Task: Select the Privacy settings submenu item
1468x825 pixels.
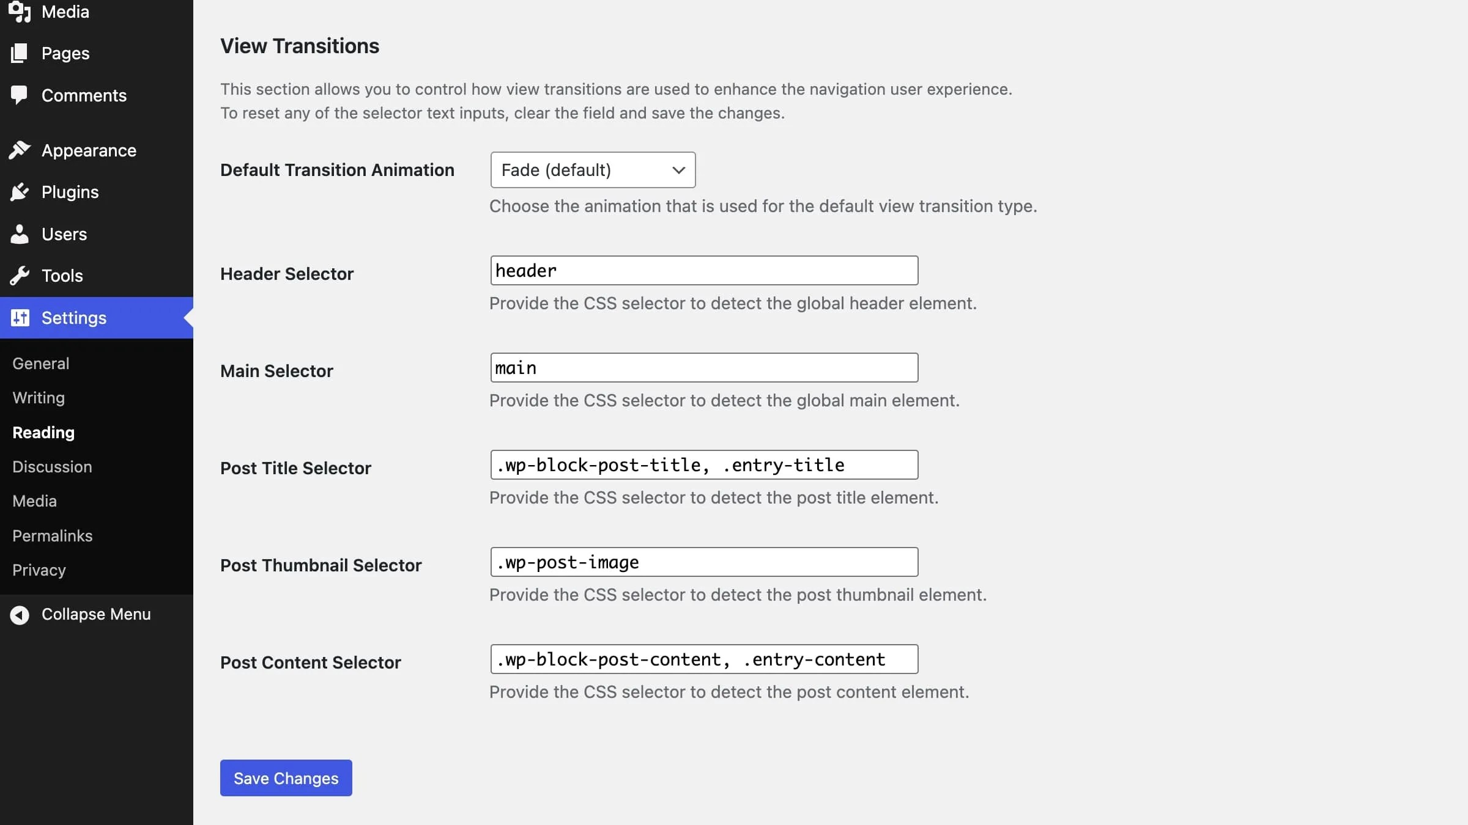Action: coord(39,570)
